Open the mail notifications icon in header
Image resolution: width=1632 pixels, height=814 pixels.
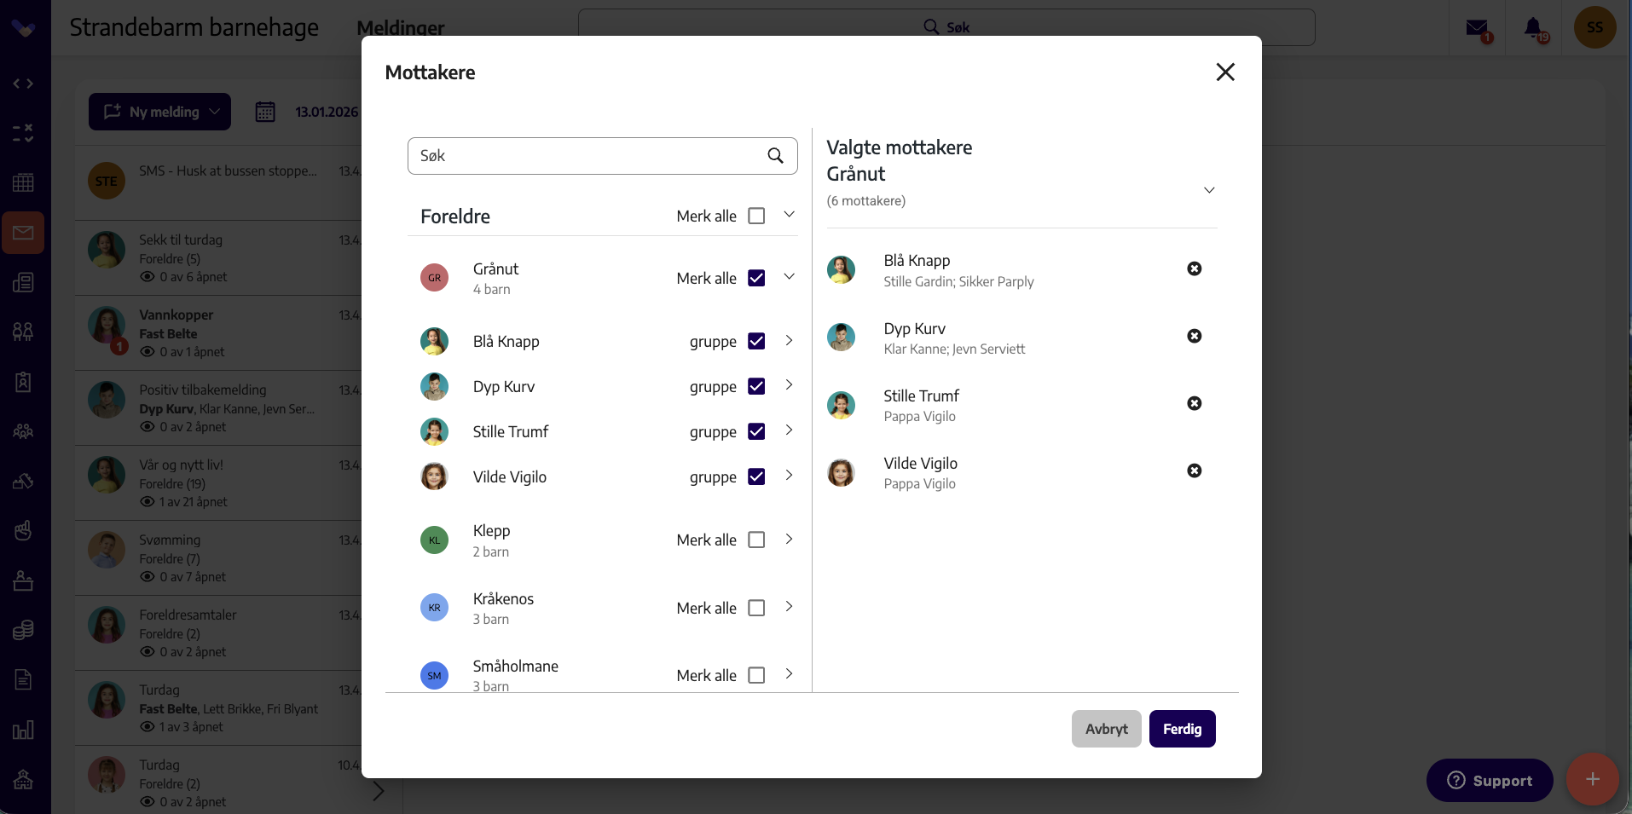point(1477,28)
